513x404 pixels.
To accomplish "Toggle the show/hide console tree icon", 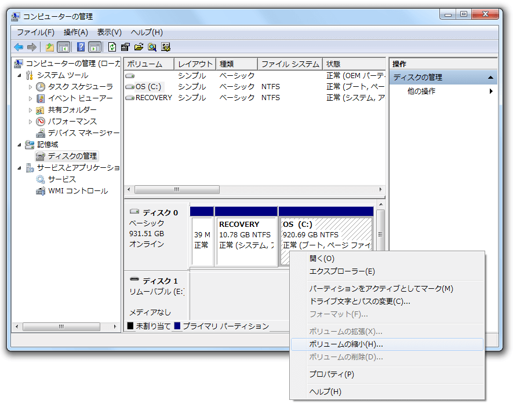I will coord(63,47).
